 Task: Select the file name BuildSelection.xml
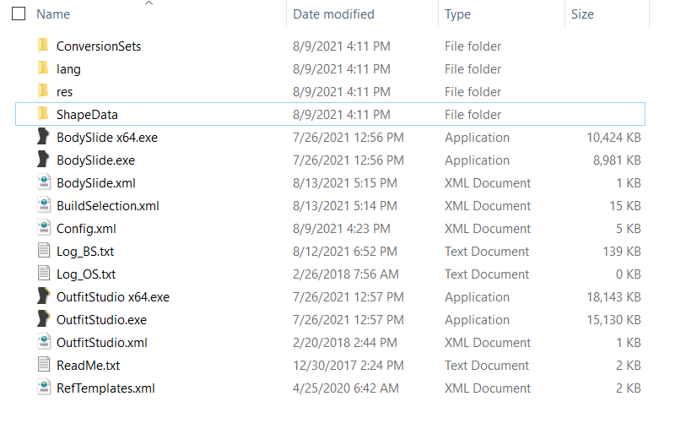108,206
